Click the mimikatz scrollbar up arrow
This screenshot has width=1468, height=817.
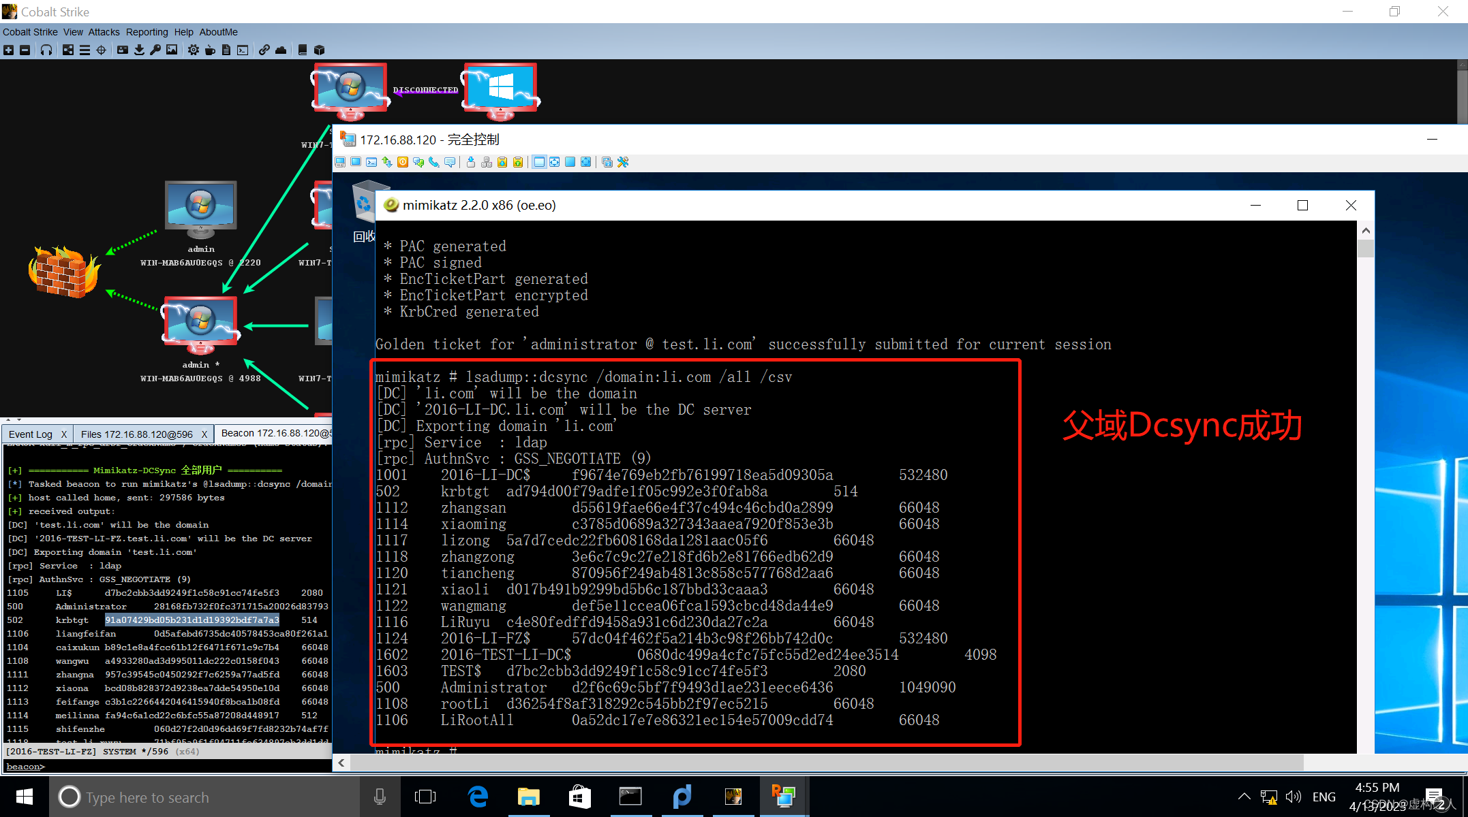(x=1366, y=231)
